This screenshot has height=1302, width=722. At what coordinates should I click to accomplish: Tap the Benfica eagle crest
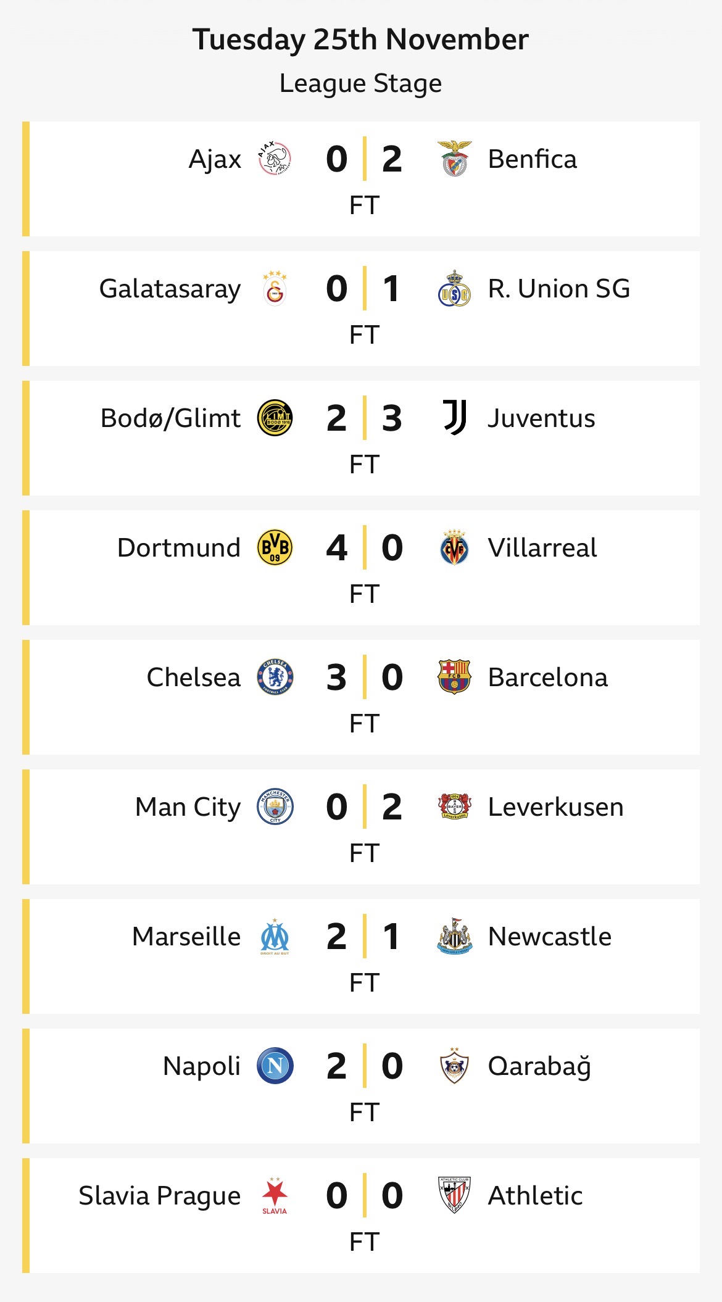pos(454,159)
